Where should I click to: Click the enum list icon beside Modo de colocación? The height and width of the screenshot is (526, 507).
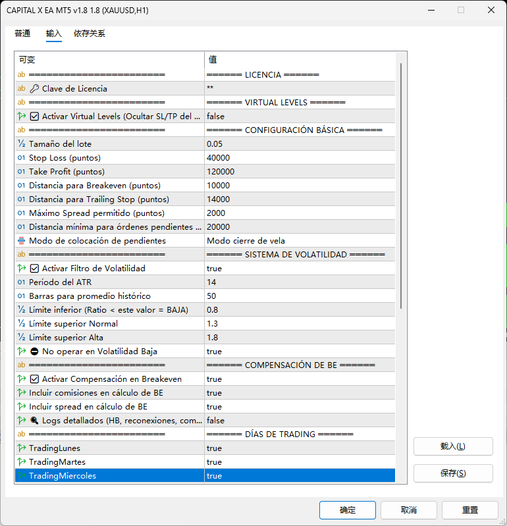(22, 240)
